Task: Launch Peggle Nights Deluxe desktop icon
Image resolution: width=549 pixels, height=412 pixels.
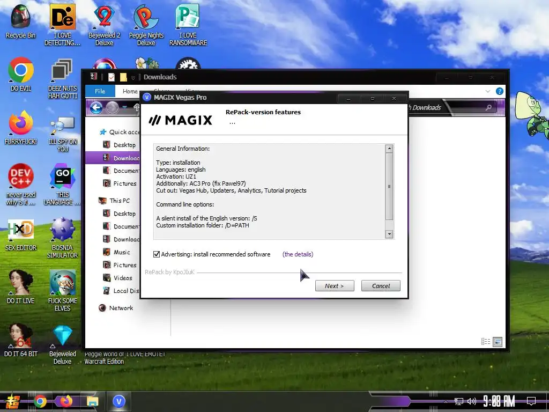Action: point(146,25)
